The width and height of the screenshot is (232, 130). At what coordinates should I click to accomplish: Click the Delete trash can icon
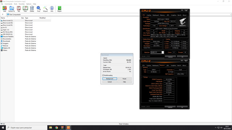[32, 8]
